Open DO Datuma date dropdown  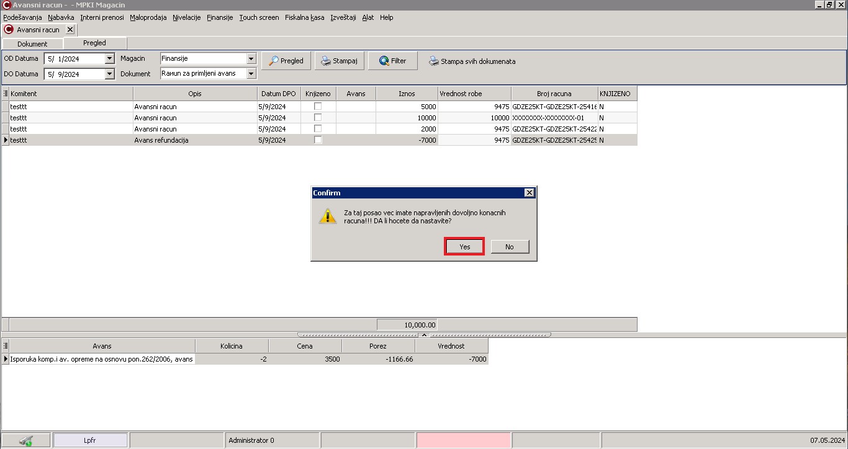110,74
